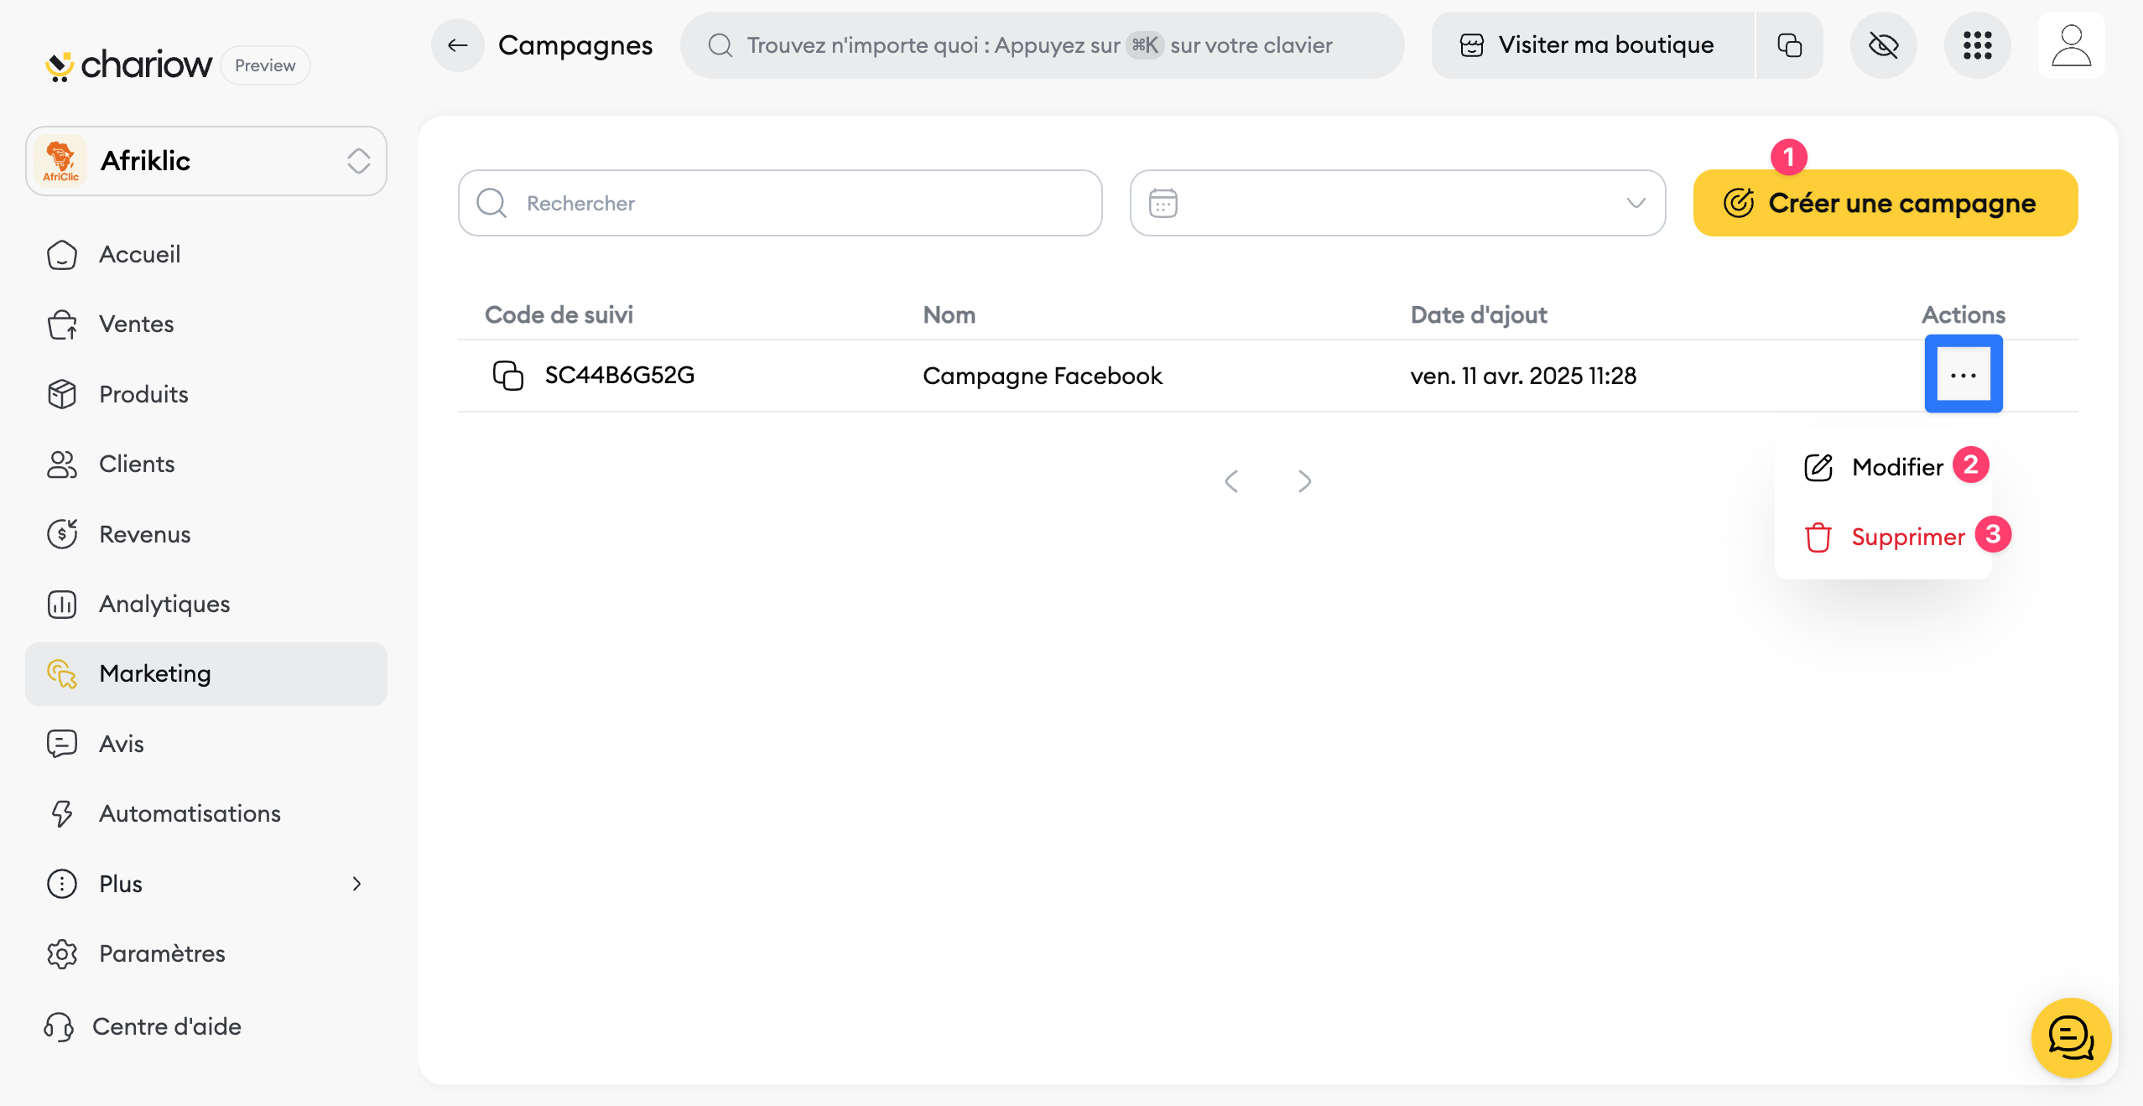This screenshot has height=1106, width=2143.
Task: Copy the tracking code SC44B6G52G
Action: pos(507,375)
